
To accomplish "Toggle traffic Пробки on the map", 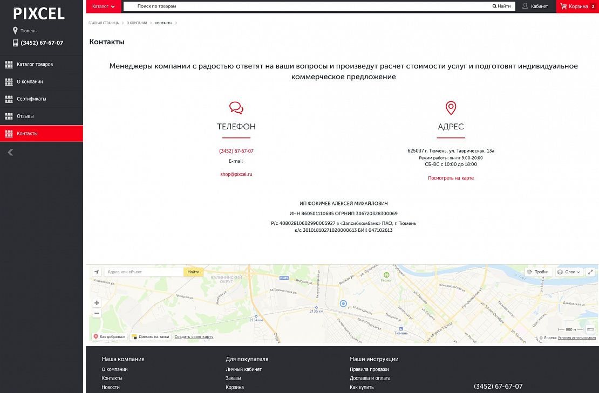I will point(537,272).
